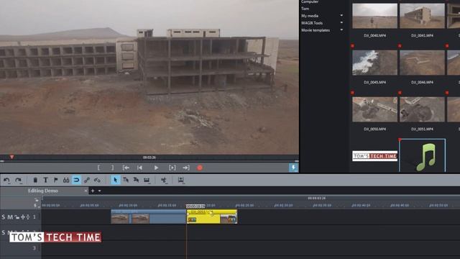Viewport: 460px width, 259px height.
Task: Solo track 1 with S button
Action: tap(3, 217)
